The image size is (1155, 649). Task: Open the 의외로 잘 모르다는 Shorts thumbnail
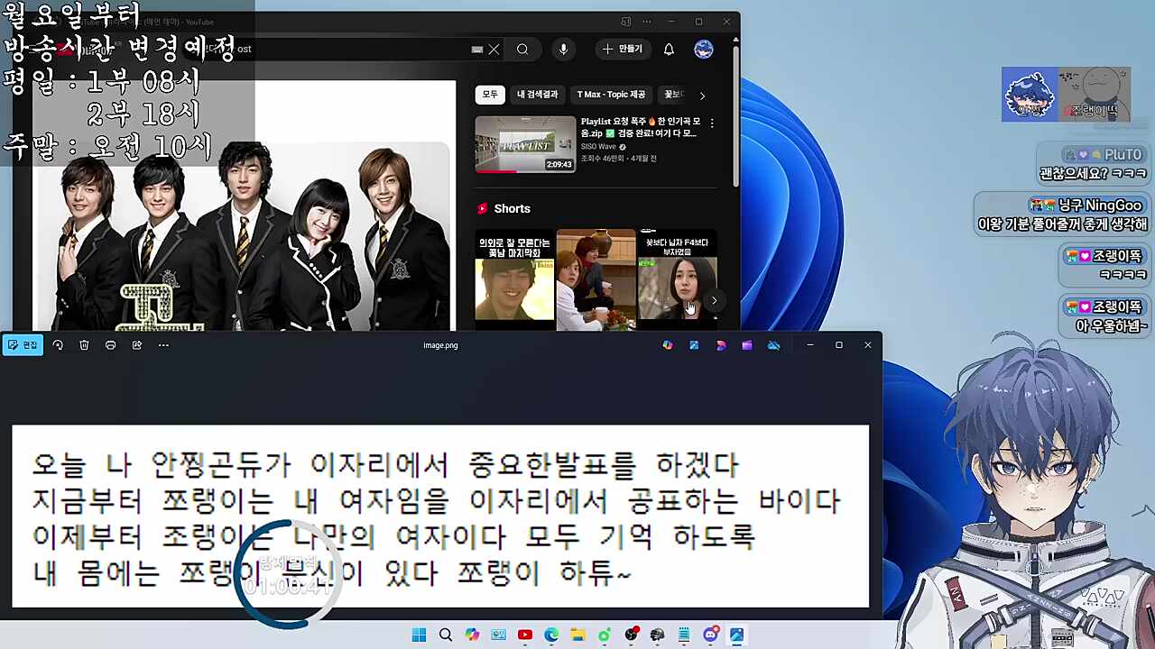pyautogui.click(x=514, y=279)
